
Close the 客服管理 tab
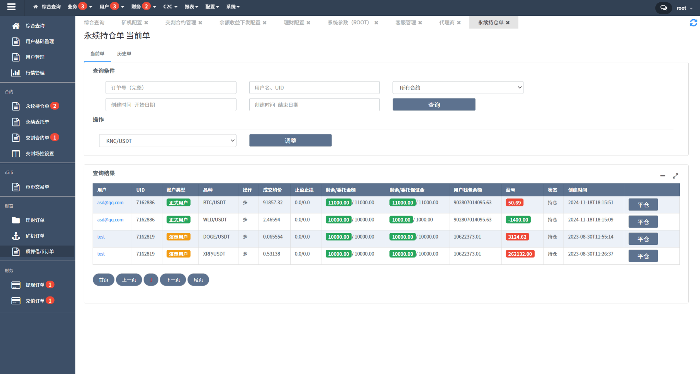tap(420, 23)
